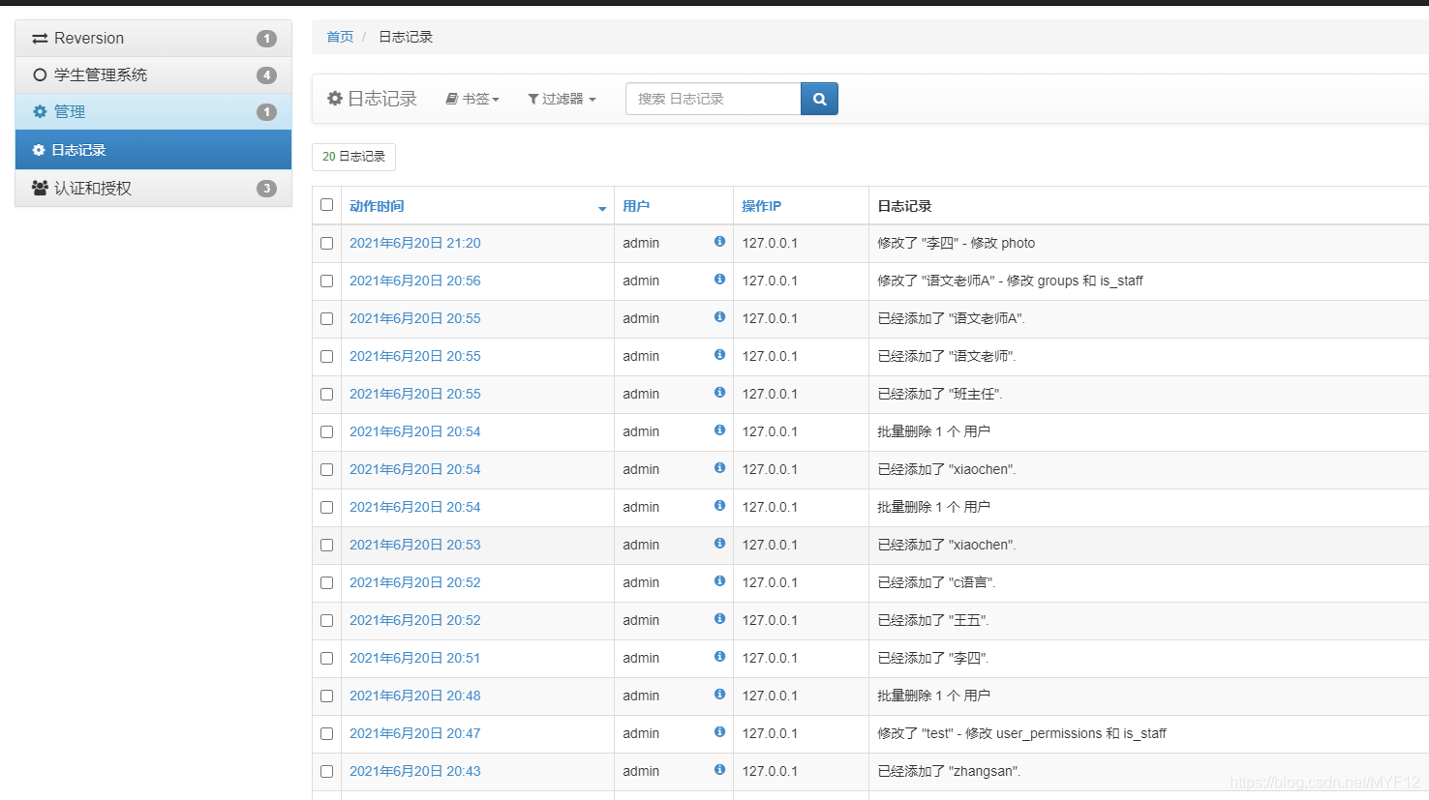The image size is (1429, 800).
Task: Expand the Reversion sidebar section
Action: 154,39
